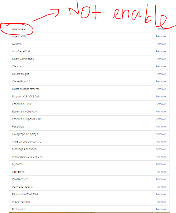This screenshot has height=213, width=176.
Task: Remove the AuthMe plugin
Action: point(161,44)
